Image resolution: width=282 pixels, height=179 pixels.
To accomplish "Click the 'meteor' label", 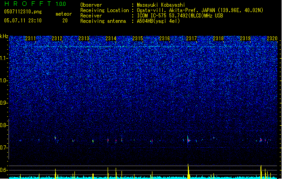I will tap(64, 14).
